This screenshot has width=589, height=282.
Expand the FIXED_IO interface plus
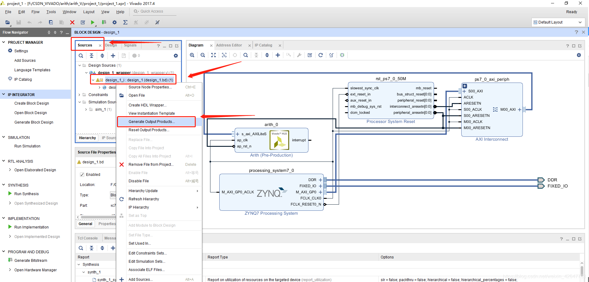320,186
